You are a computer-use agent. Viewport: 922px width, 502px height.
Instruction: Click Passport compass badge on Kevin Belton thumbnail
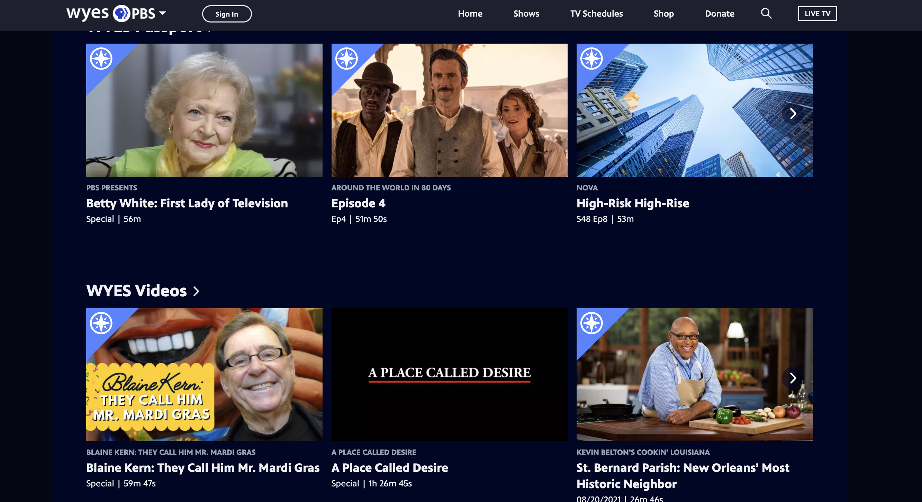tap(591, 323)
